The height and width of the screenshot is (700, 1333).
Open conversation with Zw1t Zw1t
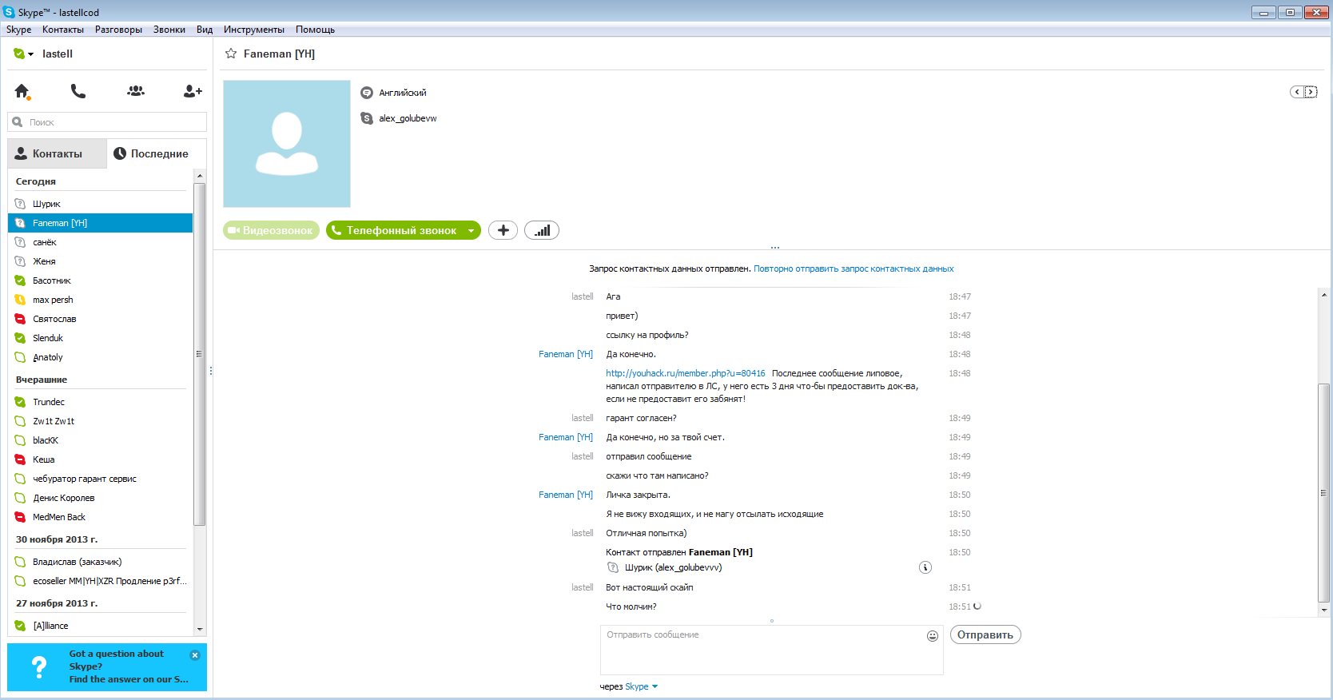click(101, 421)
